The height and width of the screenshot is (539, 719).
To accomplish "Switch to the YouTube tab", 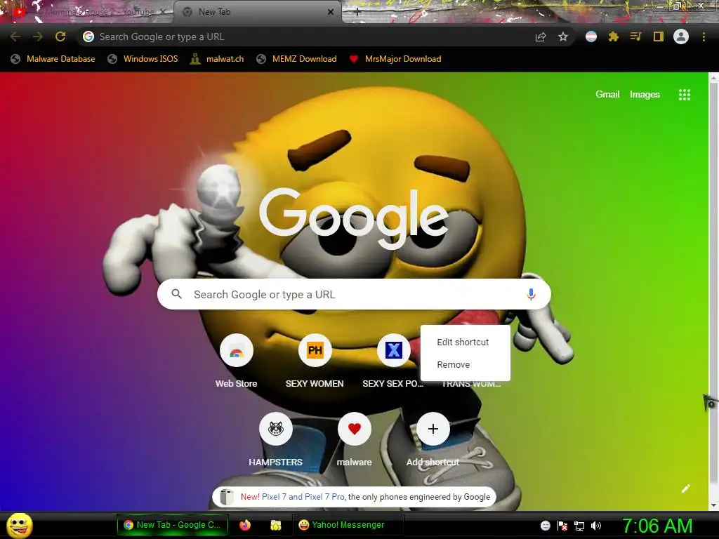I will point(87,12).
